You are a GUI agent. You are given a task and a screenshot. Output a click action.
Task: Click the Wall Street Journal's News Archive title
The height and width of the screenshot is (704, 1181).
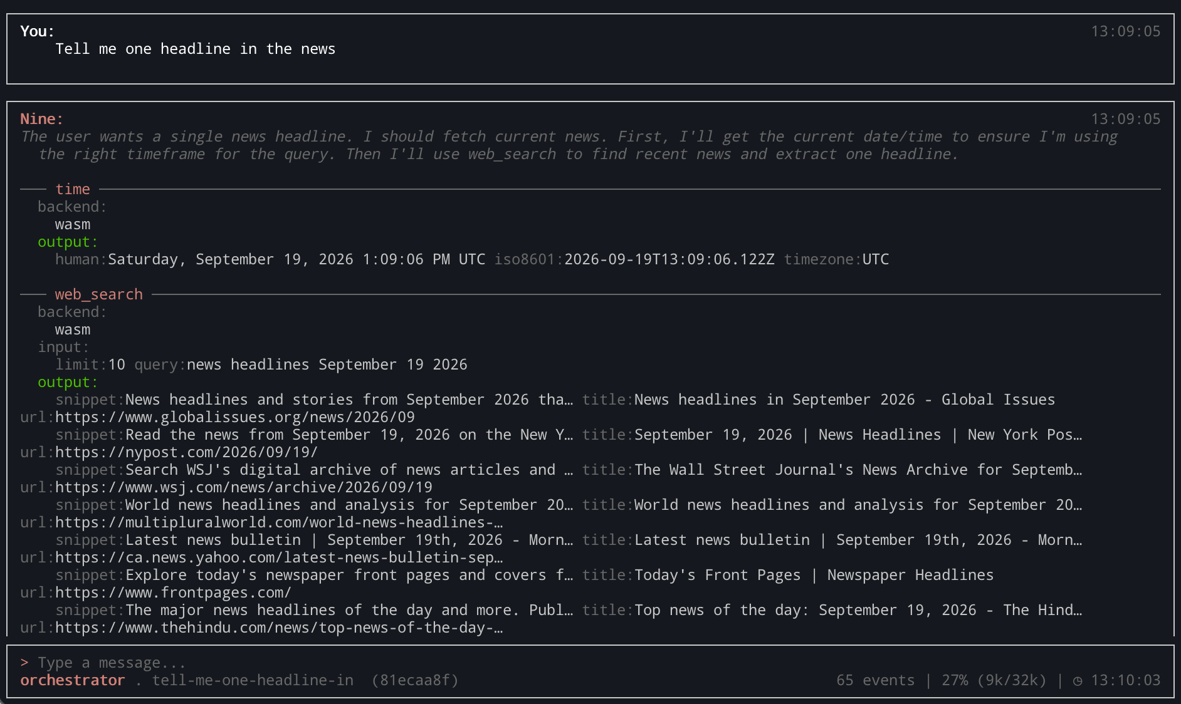[858, 470]
